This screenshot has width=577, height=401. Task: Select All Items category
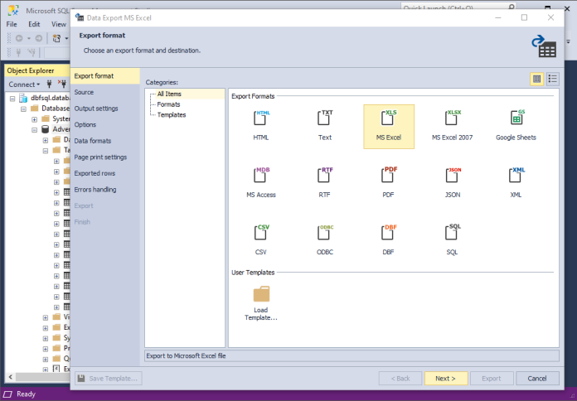point(169,94)
